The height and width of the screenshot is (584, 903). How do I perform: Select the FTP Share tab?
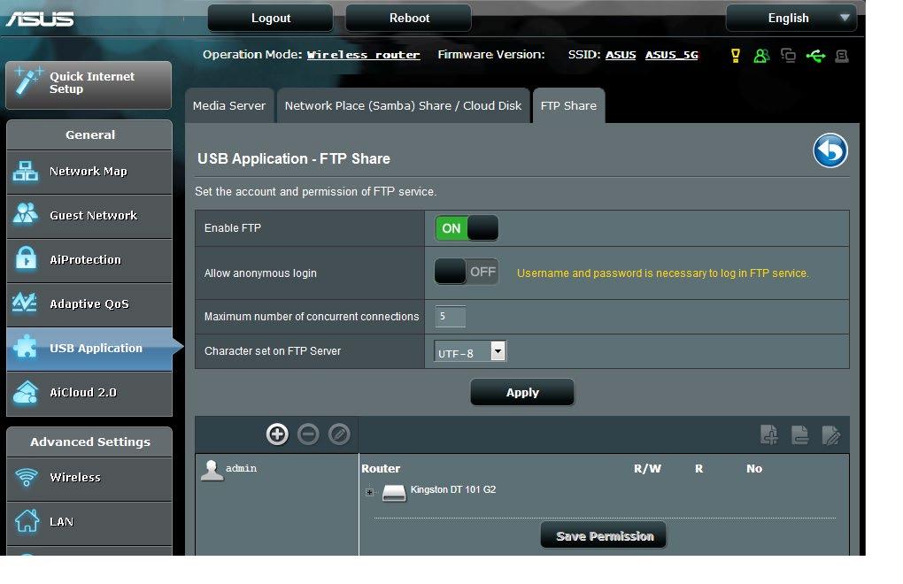tap(568, 106)
